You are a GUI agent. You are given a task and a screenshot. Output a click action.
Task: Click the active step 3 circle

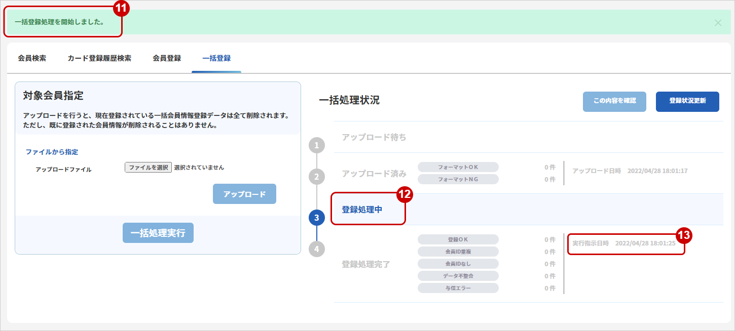pos(317,218)
